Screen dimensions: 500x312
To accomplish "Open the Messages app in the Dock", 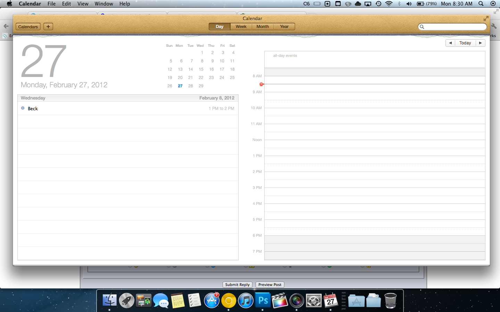I will 160,300.
